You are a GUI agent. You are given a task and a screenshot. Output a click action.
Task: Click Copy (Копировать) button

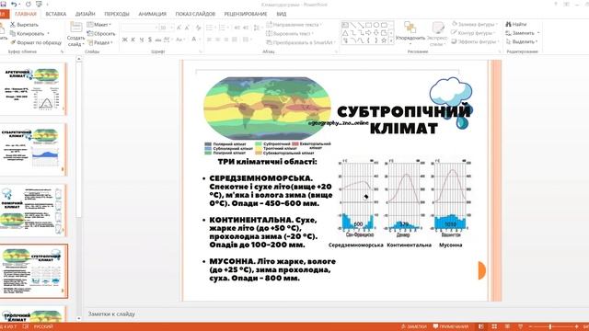(x=29, y=33)
